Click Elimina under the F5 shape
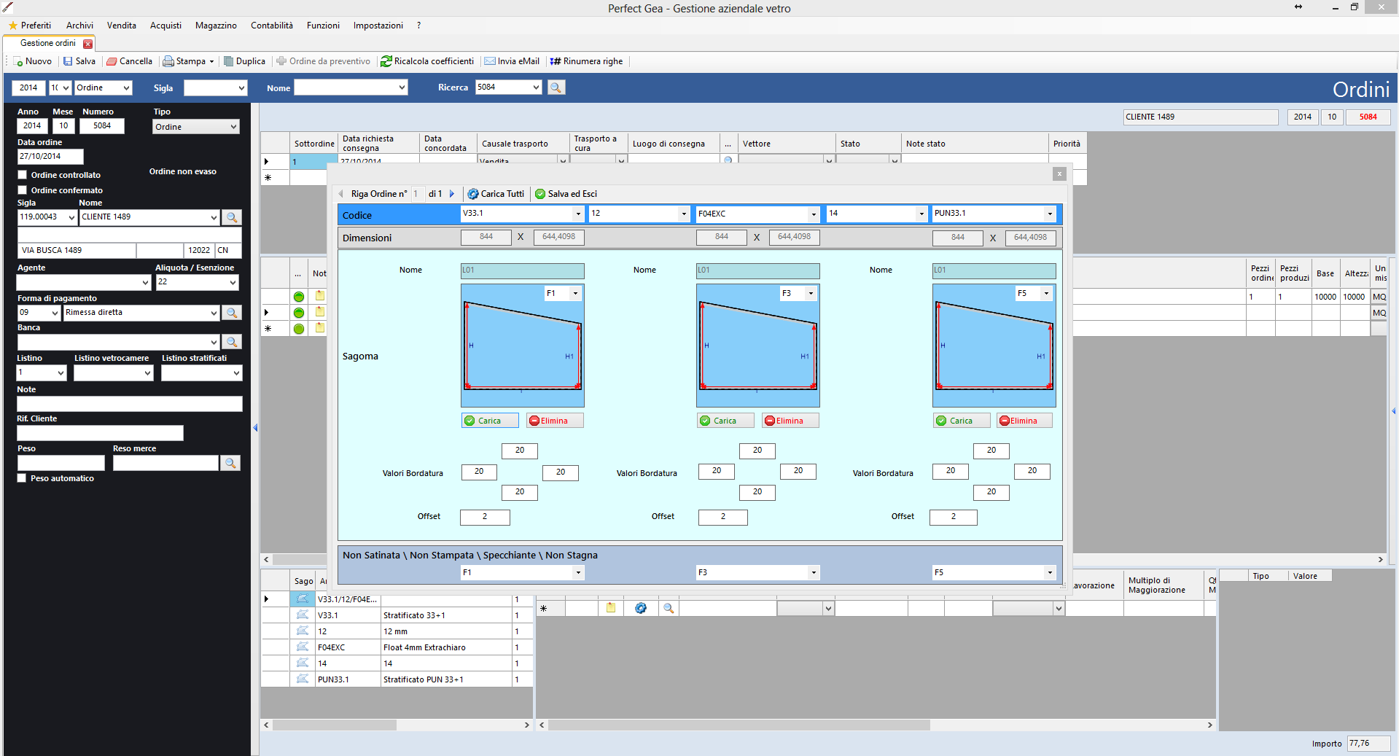Image resolution: width=1399 pixels, height=756 pixels. (x=1024, y=421)
